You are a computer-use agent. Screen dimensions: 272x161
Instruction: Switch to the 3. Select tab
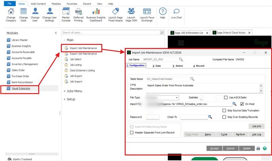[178, 66]
